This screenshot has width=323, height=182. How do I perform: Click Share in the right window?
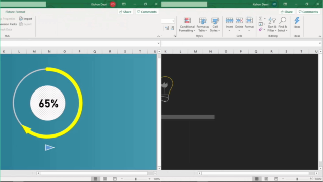pyautogui.click(x=287, y=12)
